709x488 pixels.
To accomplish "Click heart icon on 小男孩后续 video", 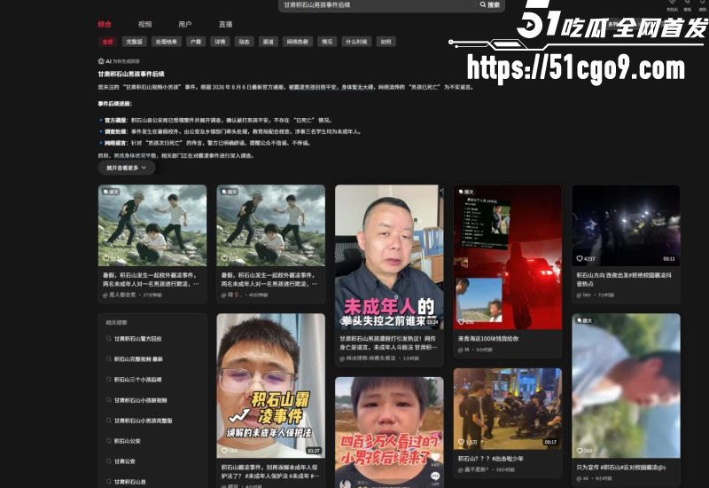I will click(x=435, y=457).
